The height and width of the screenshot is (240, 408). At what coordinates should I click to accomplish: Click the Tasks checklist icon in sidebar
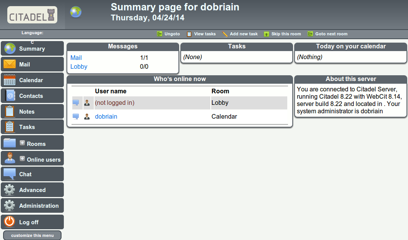click(10, 127)
